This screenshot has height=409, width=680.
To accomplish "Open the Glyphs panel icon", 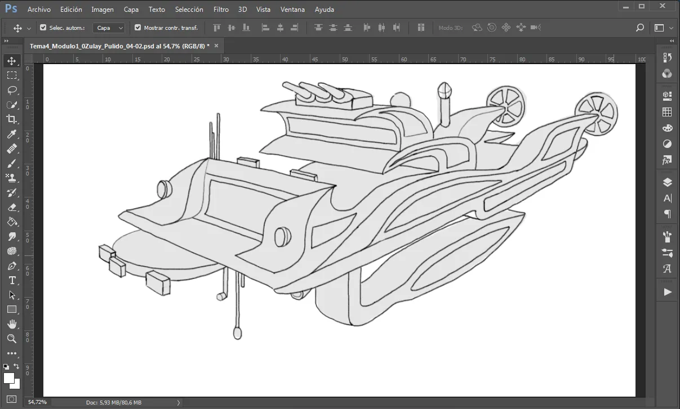I will [667, 268].
